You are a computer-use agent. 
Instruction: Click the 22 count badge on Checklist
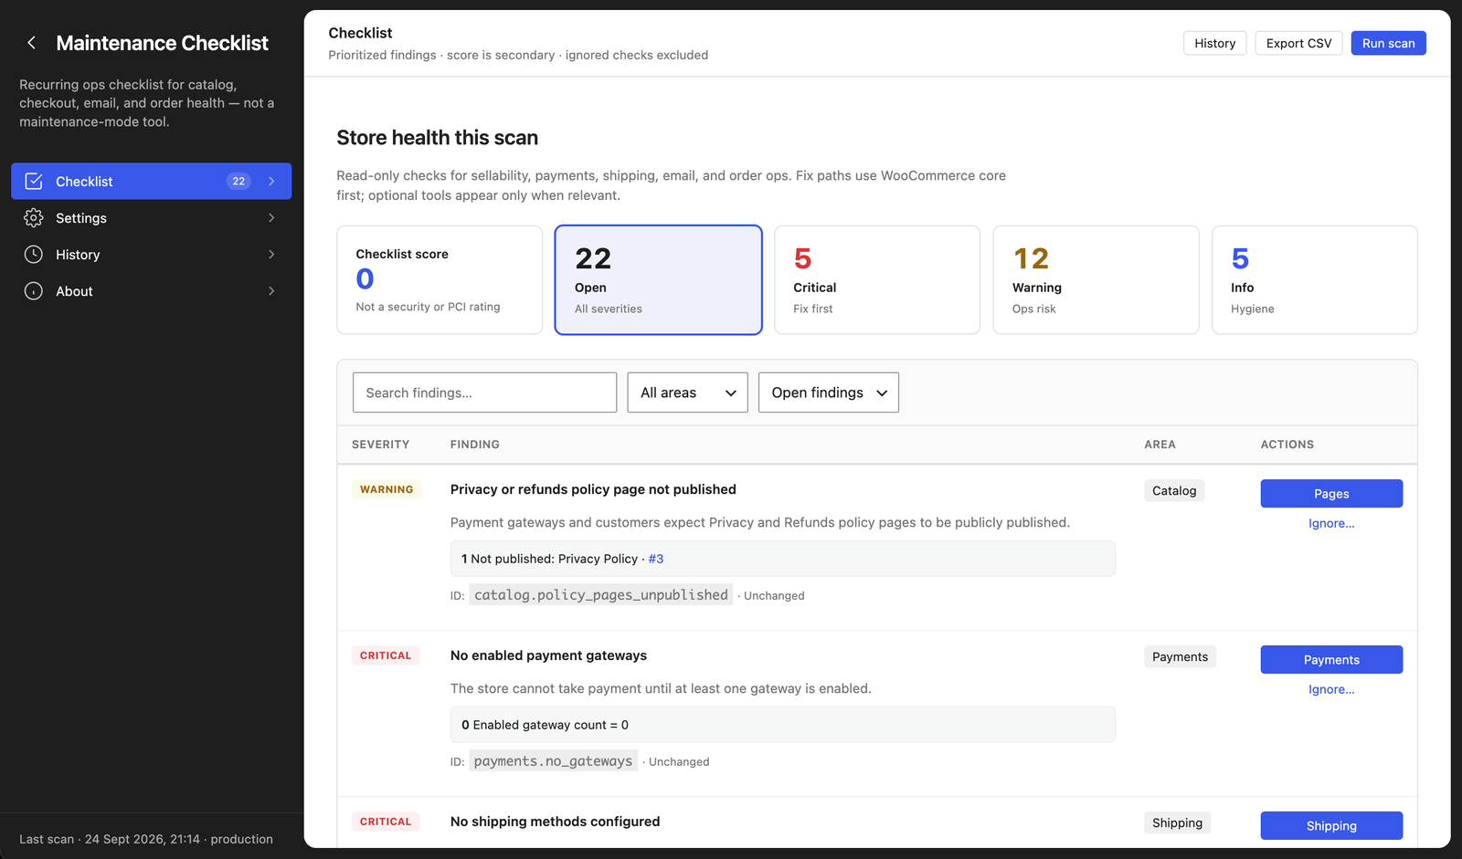click(x=238, y=182)
